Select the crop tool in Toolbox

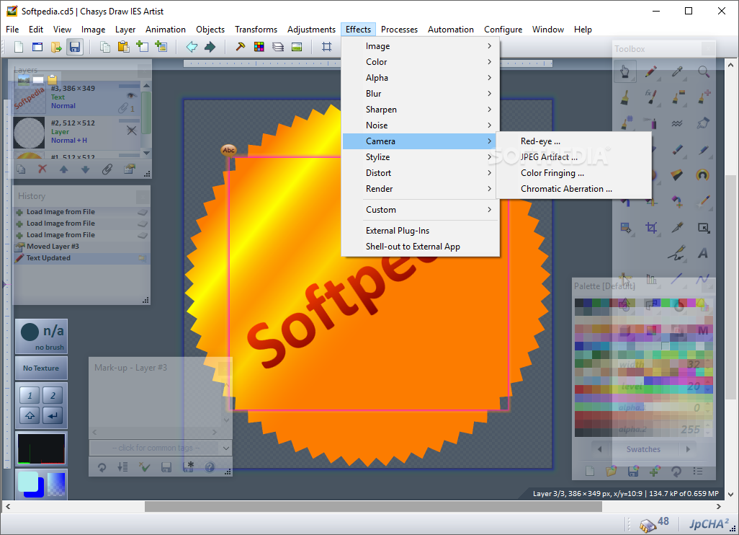(651, 228)
